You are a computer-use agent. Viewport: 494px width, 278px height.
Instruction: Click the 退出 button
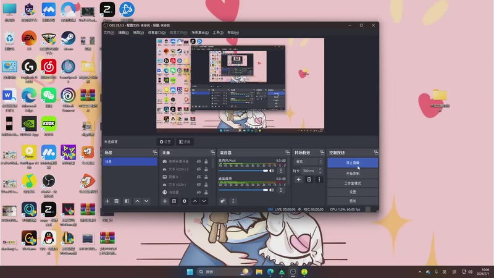353,201
